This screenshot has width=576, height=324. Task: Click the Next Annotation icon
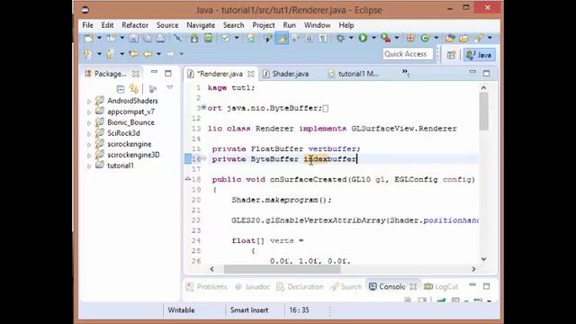pos(88,54)
